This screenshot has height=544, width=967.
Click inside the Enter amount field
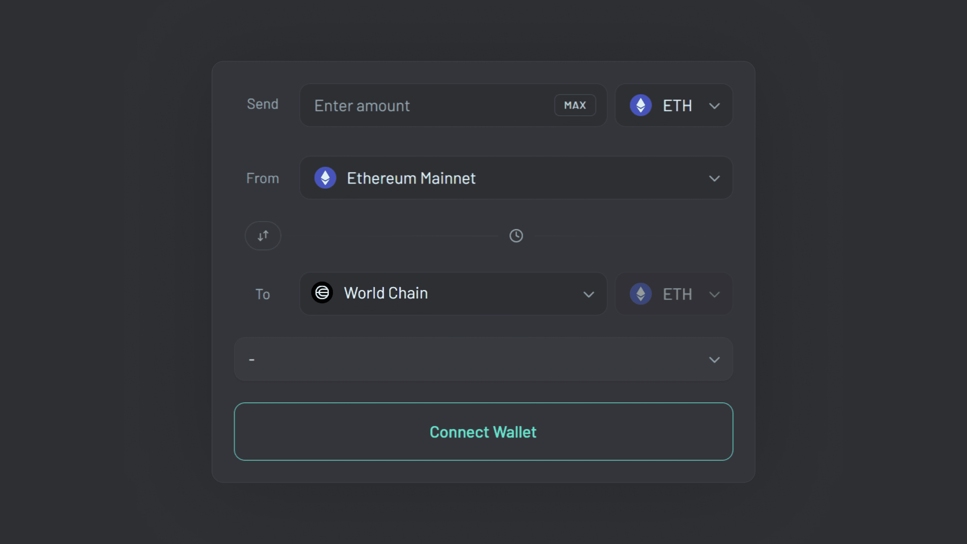coord(413,106)
